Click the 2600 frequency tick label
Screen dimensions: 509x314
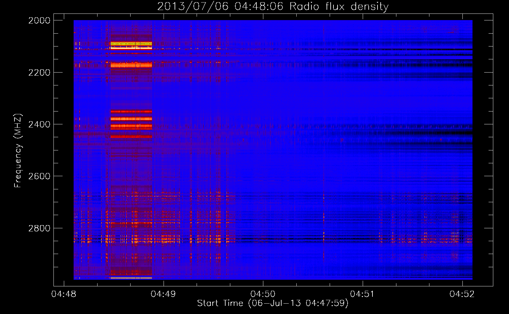(x=39, y=176)
